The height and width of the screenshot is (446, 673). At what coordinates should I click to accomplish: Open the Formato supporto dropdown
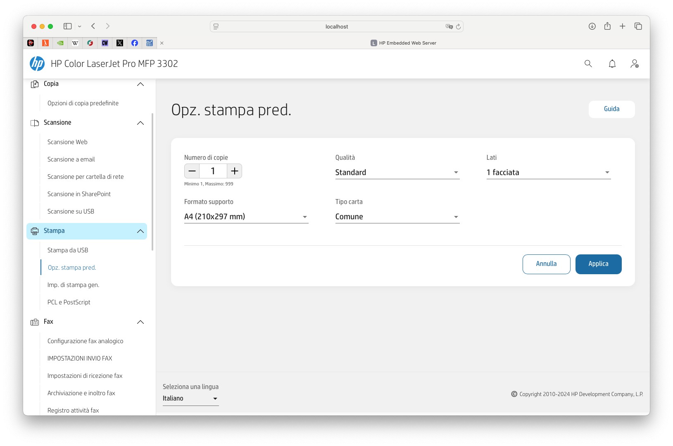pos(246,217)
